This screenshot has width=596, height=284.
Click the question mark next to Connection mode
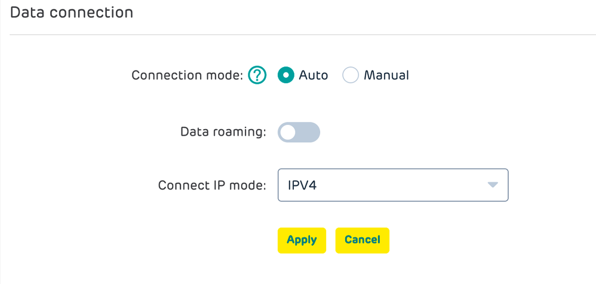pyautogui.click(x=257, y=75)
